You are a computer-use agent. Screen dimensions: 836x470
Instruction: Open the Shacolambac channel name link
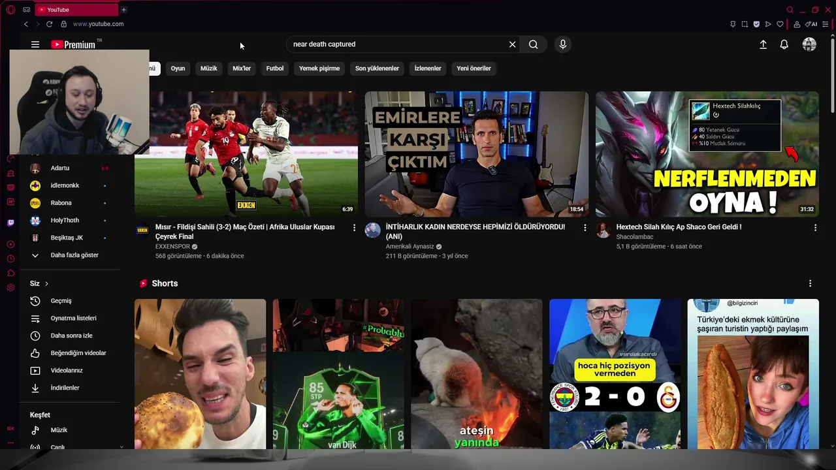coord(634,237)
